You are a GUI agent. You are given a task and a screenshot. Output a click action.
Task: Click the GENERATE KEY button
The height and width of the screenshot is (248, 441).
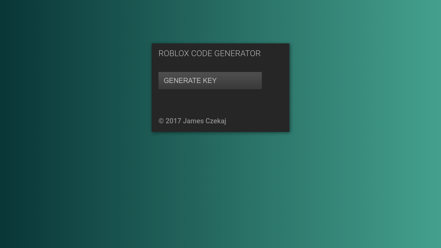(x=210, y=81)
